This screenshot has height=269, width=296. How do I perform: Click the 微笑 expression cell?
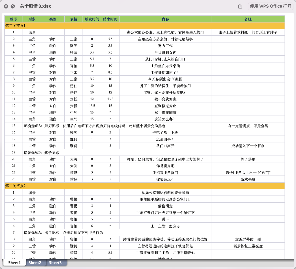(x=74, y=46)
